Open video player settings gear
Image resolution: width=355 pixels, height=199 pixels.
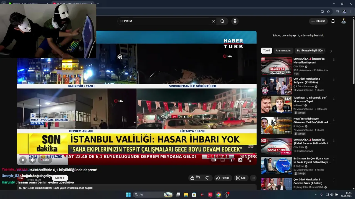click(231, 160)
